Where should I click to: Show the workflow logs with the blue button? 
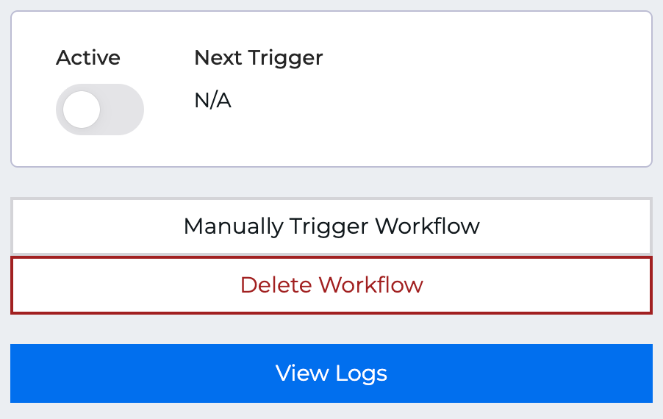(331, 373)
